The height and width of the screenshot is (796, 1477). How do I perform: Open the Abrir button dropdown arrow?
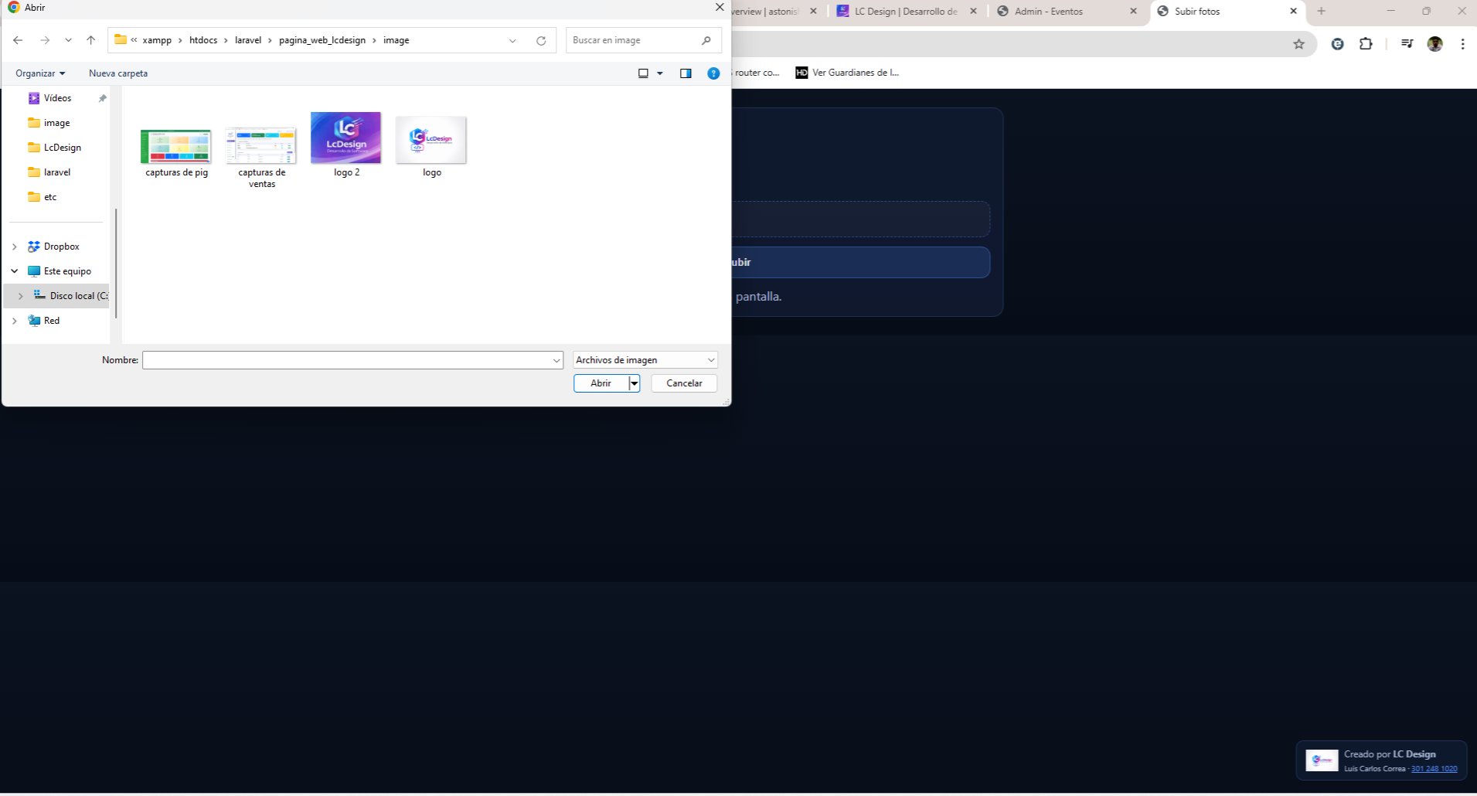(634, 383)
